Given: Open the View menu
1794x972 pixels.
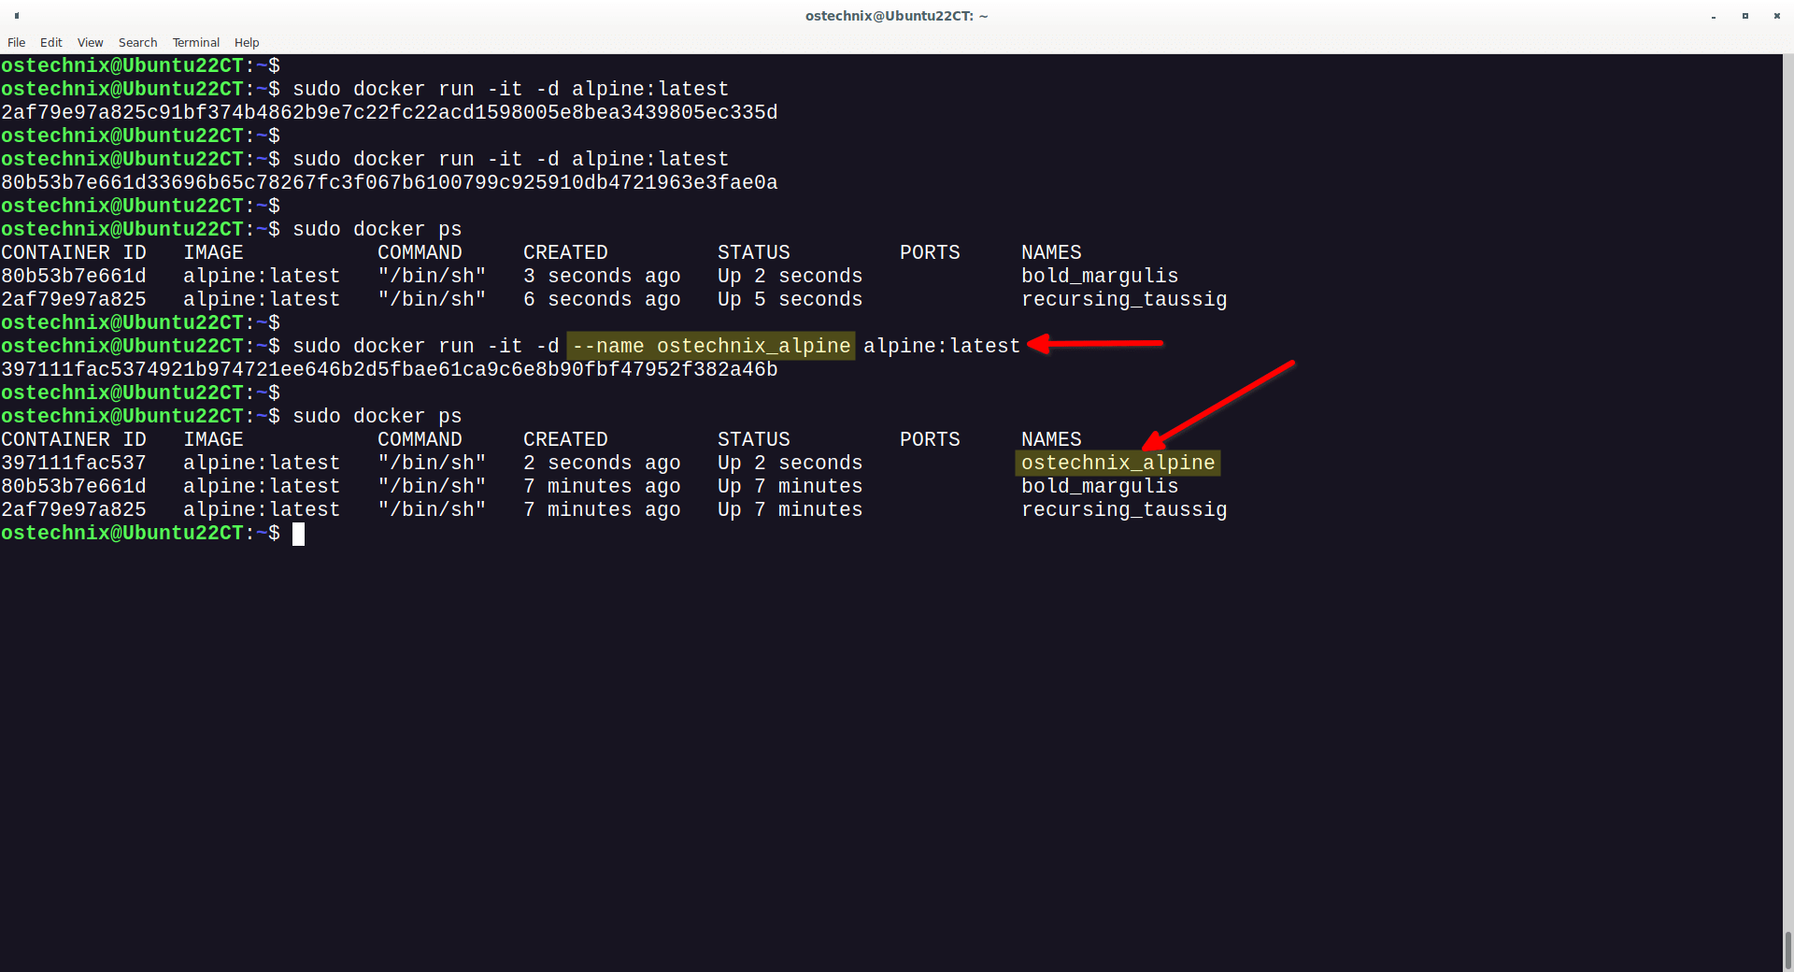Looking at the screenshot, I should (x=90, y=42).
